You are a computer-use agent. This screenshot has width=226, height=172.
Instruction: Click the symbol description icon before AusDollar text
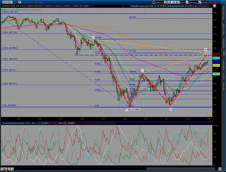point(20,2)
